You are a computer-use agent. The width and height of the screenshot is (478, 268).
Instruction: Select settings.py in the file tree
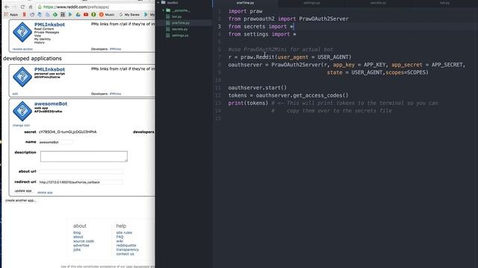pos(180,35)
